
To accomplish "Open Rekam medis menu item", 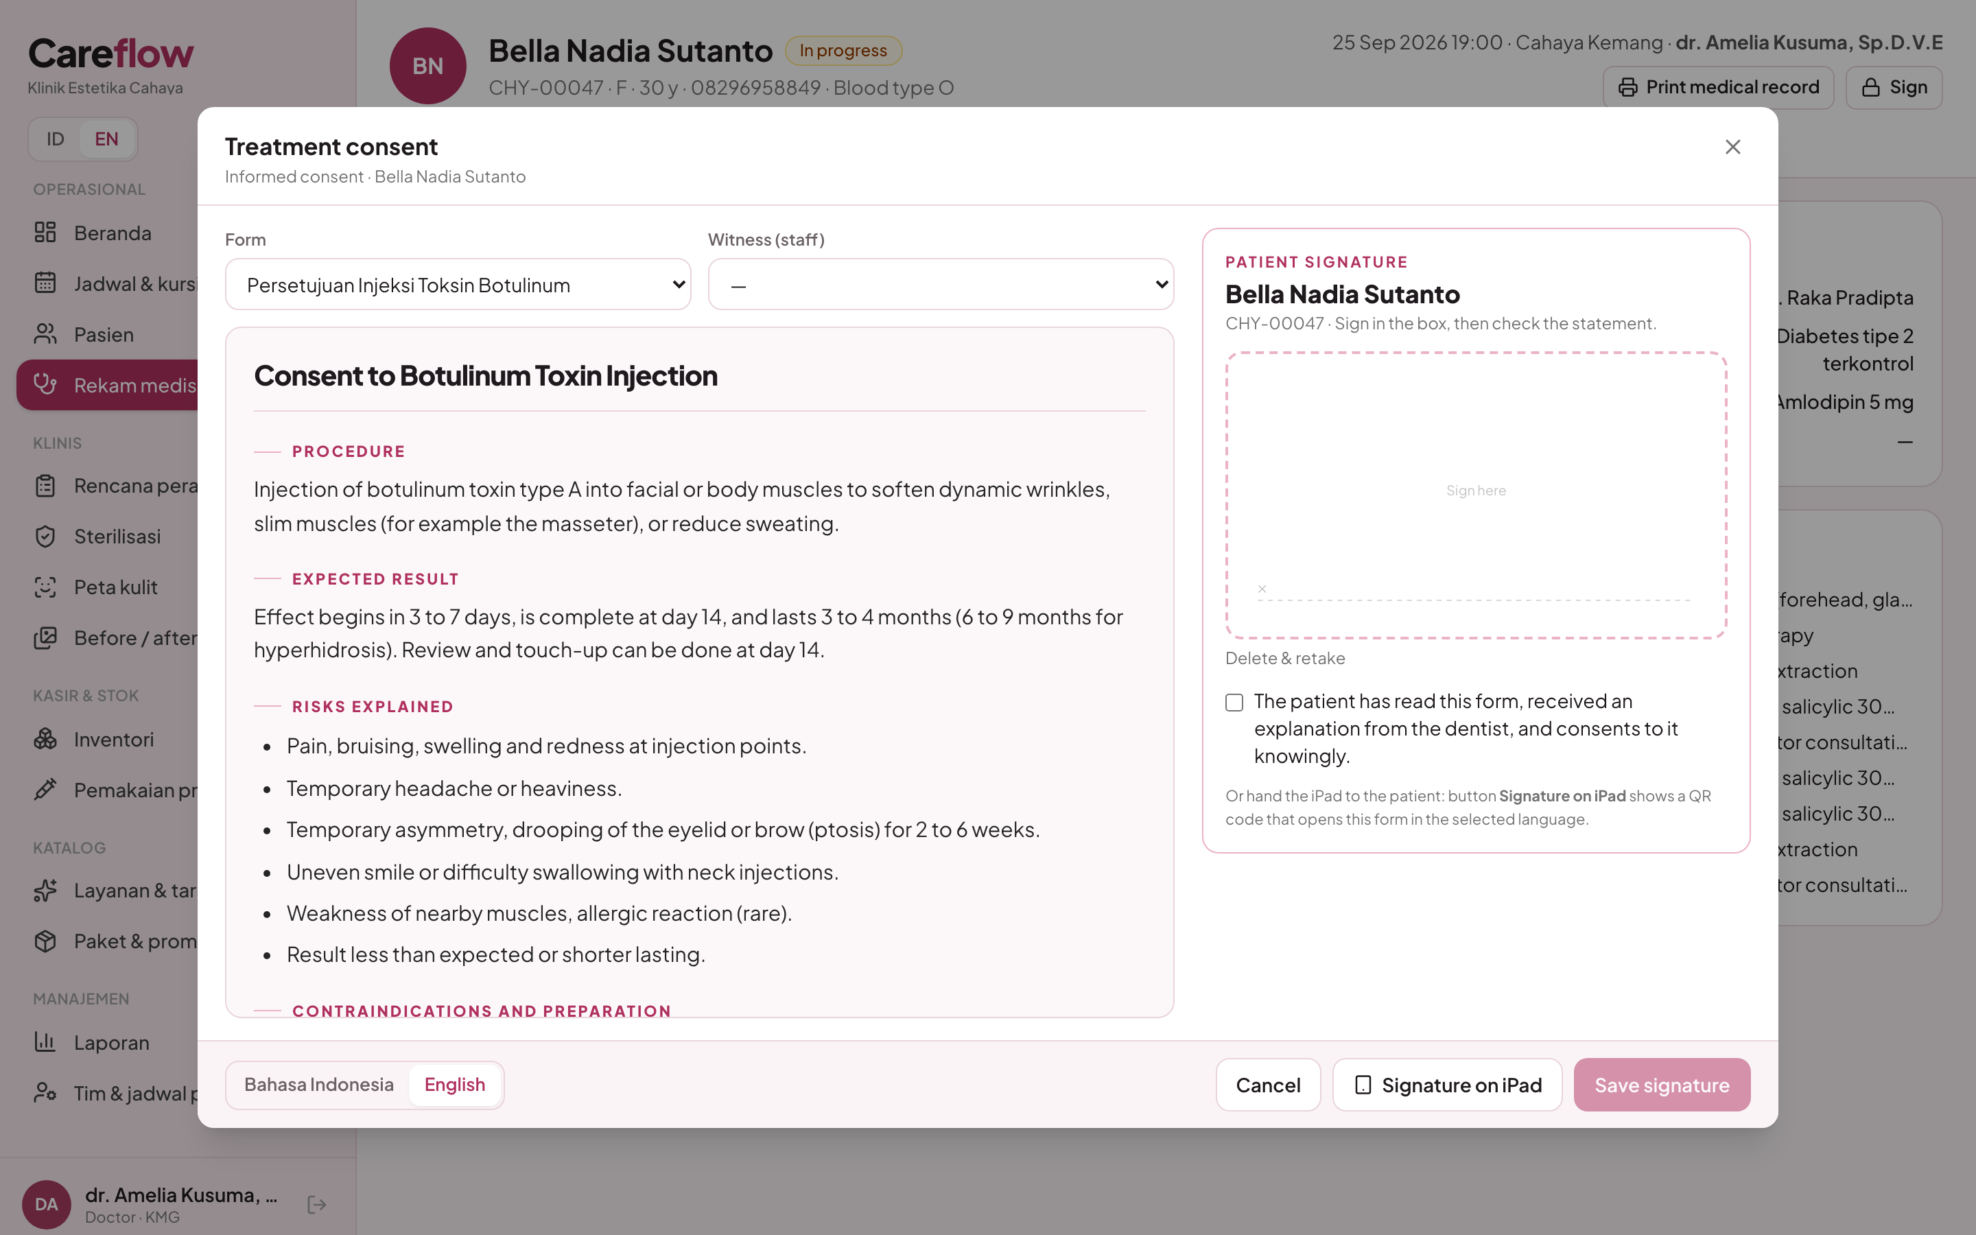I will point(107,385).
